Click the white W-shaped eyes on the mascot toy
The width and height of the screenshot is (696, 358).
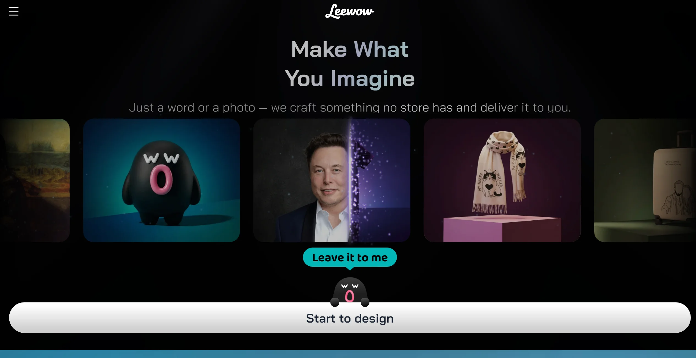tap(161, 158)
